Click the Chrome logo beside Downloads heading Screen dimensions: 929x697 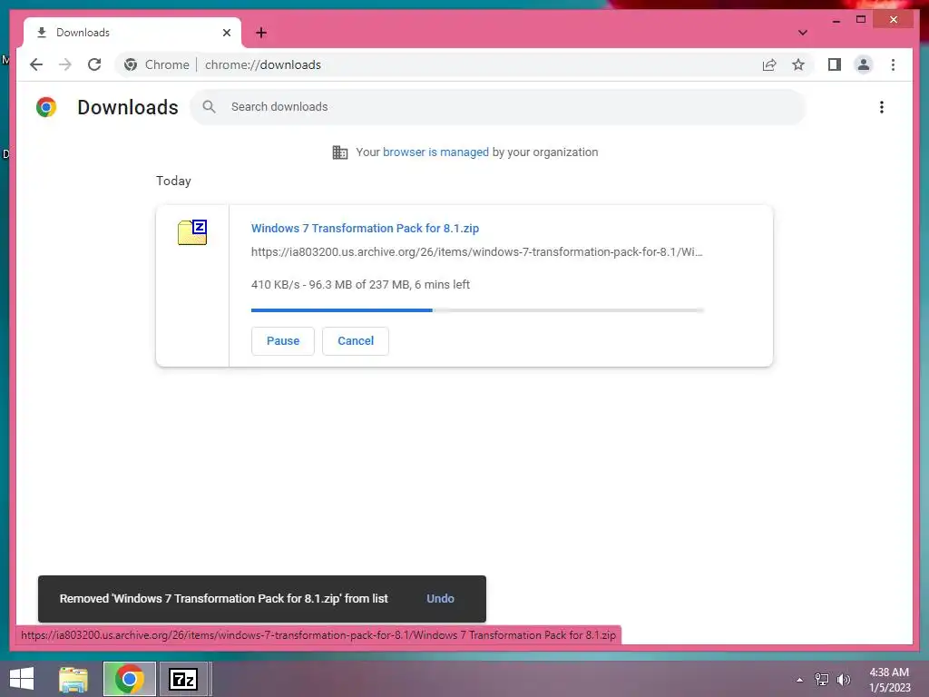point(46,107)
